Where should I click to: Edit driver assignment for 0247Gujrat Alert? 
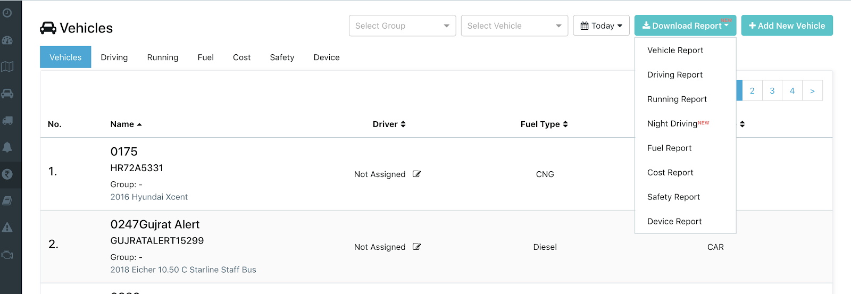(x=417, y=247)
